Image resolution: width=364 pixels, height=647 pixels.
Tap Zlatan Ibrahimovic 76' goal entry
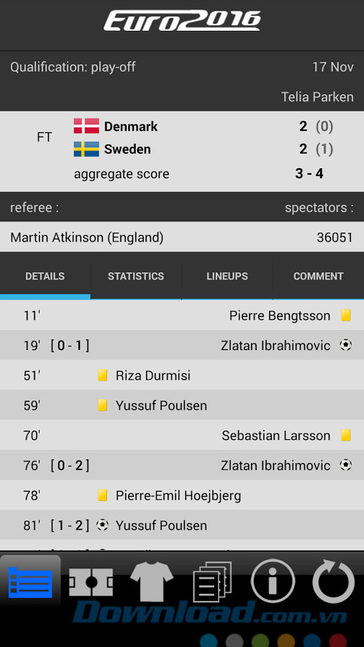182,465
